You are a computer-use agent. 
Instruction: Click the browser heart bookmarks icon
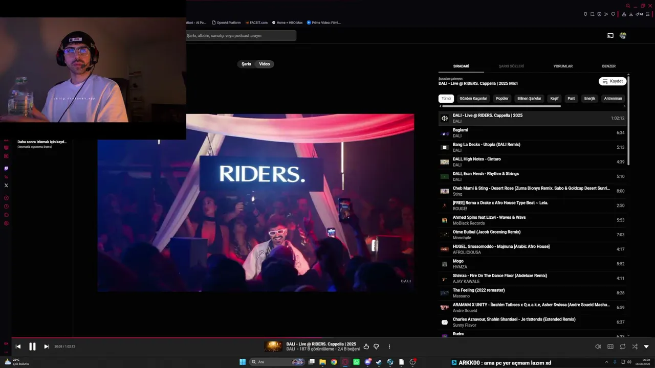point(613,14)
